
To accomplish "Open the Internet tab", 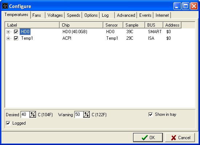I will [162, 15].
